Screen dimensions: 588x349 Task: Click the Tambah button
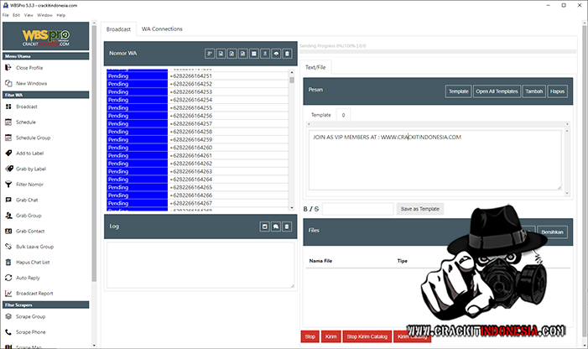534,91
